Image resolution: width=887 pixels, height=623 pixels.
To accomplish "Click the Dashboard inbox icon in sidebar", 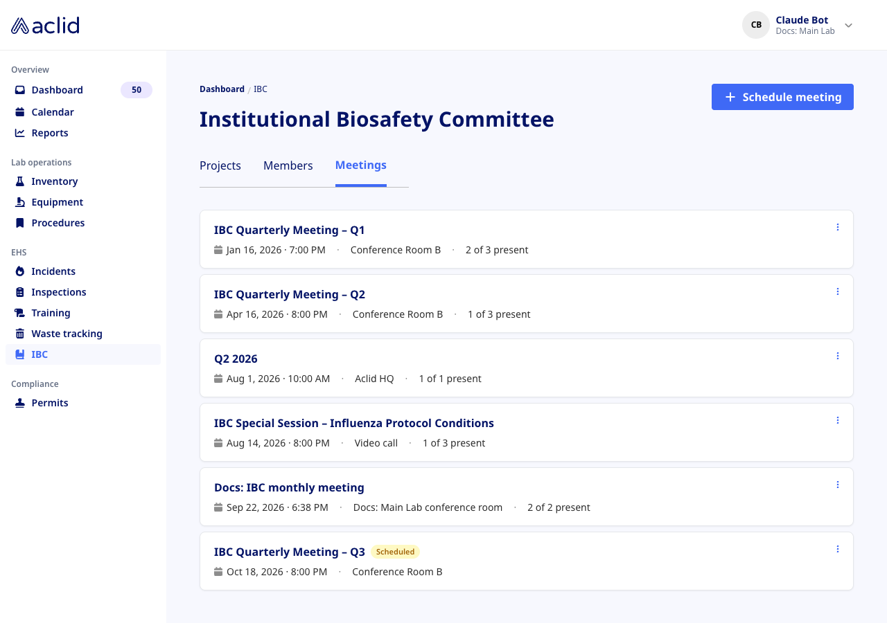I will tap(20, 90).
